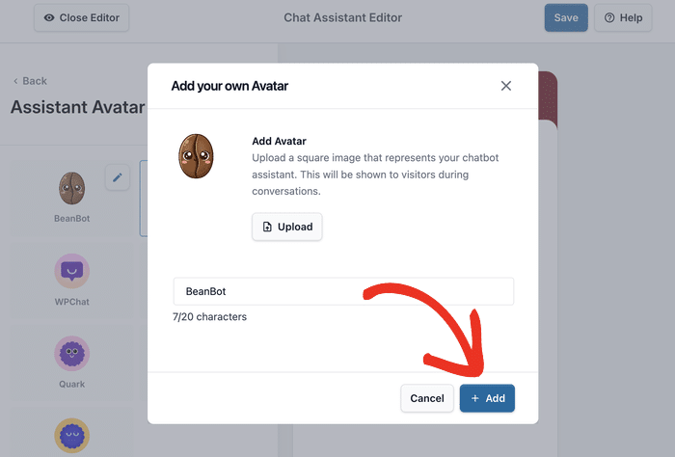Close the Add your own Avatar dialog
The image size is (675, 457).
click(x=506, y=86)
